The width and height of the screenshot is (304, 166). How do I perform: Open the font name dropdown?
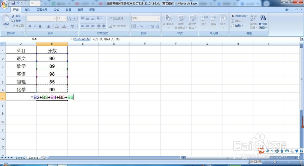(54, 19)
